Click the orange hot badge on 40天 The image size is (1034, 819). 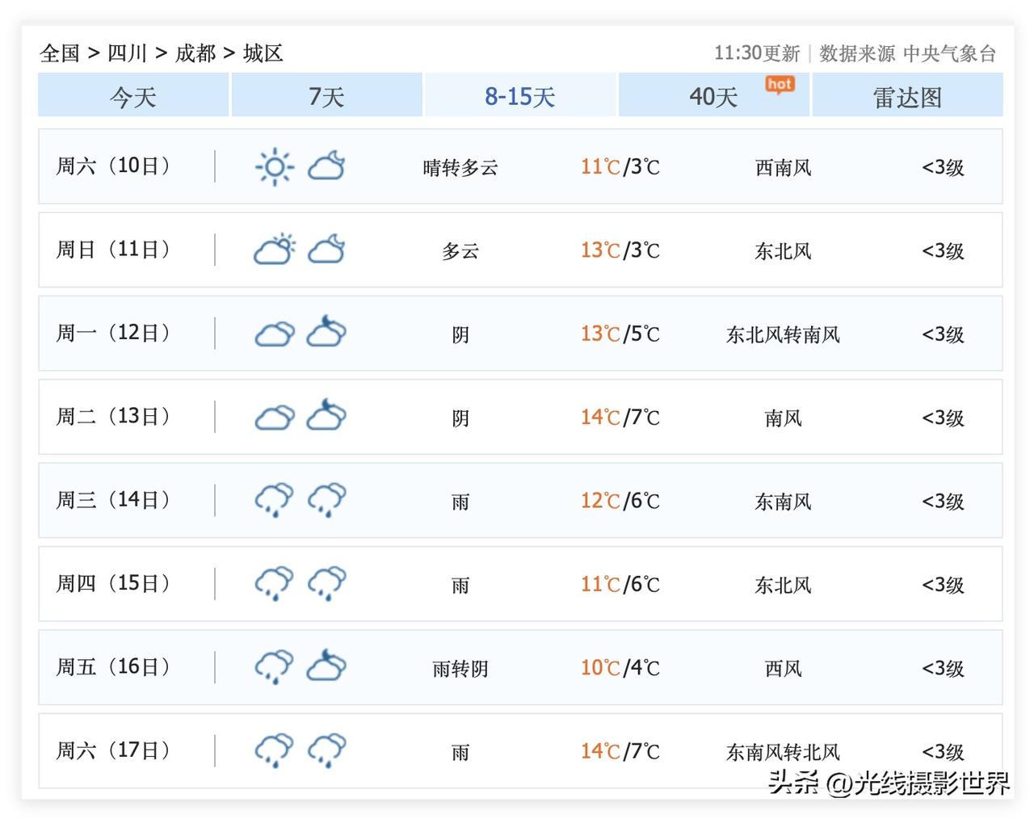pyautogui.click(x=780, y=85)
